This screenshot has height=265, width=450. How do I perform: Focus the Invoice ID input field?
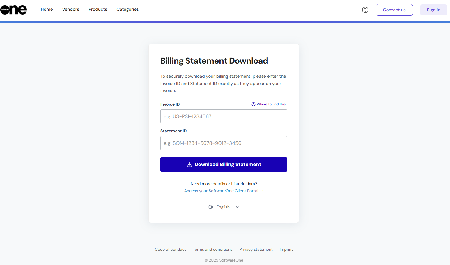click(224, 116)
